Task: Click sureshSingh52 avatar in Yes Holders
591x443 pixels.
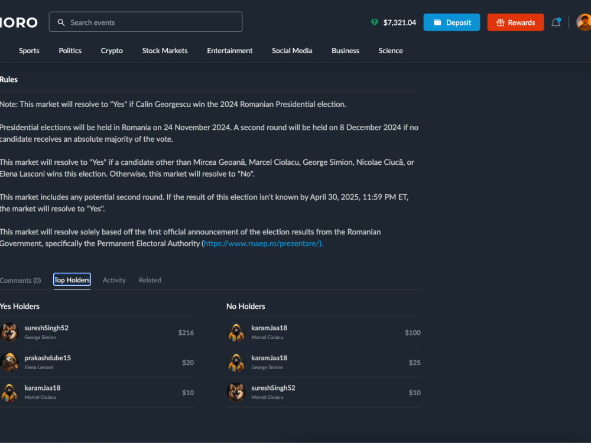Action: point(9,332)
